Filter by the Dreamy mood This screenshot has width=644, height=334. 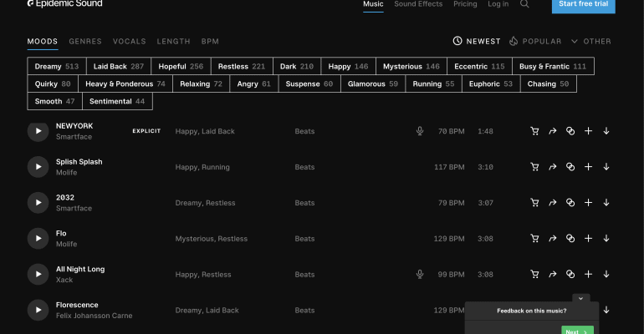pos(57,67)
